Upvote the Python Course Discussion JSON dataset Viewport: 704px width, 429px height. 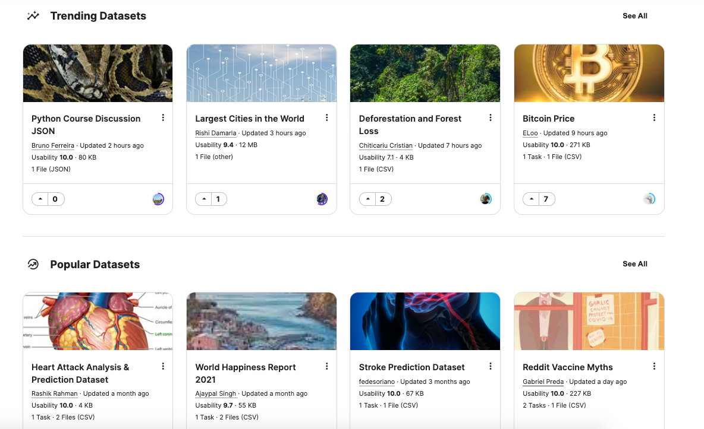pos(40,199)
